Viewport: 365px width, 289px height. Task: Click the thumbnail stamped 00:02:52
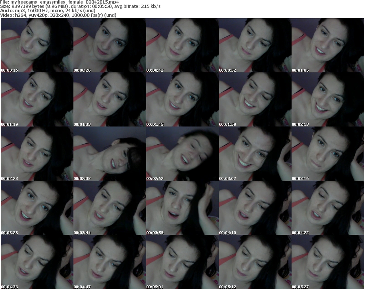click(x=182, y=154)
